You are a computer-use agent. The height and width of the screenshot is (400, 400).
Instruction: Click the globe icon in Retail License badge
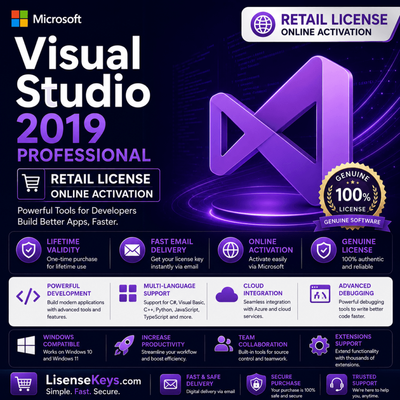(263, 25)
